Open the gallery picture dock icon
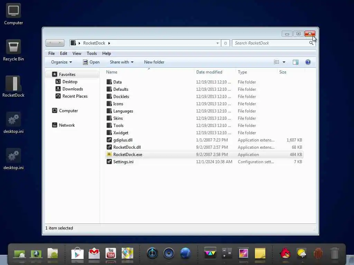 [x=243, y=253]
